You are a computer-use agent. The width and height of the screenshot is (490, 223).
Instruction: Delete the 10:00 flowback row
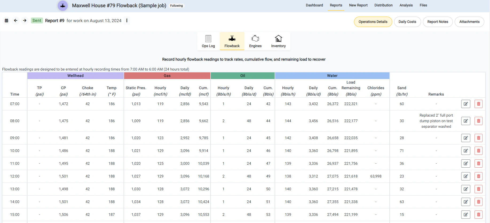[478, 151]
